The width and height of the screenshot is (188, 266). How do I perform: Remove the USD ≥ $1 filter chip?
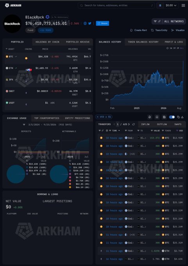click(x=98, y=117)
